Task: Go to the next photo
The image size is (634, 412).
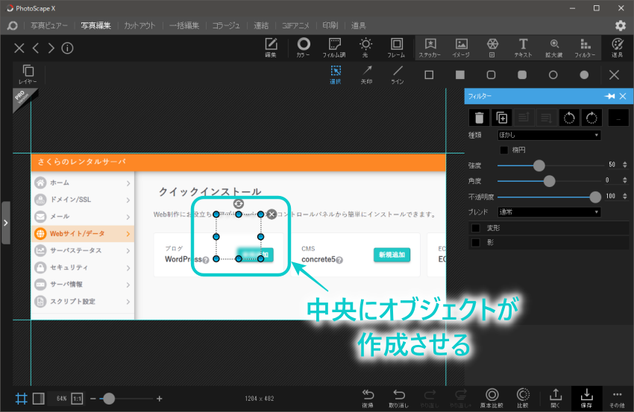Action: [x=51, y=48]
